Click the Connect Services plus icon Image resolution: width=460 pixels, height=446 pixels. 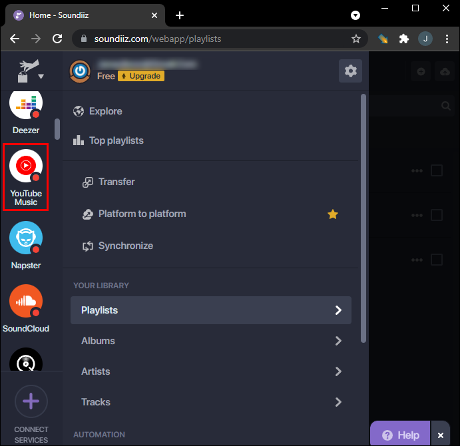pos(31,401)
